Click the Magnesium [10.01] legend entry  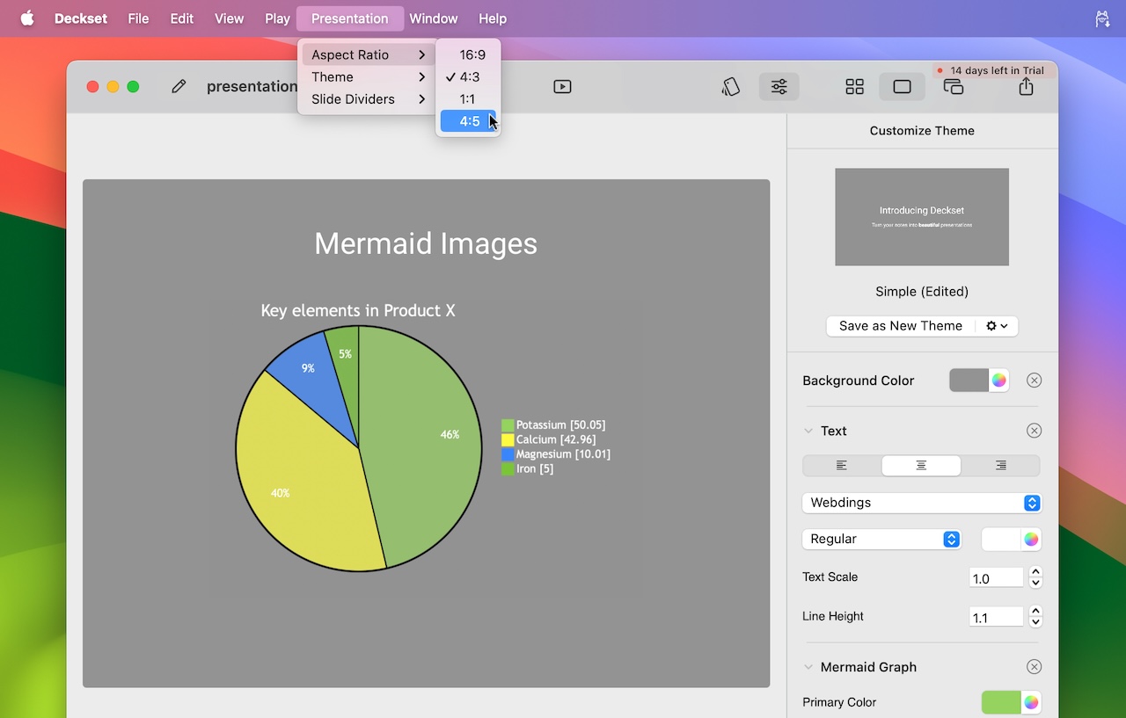556,454
